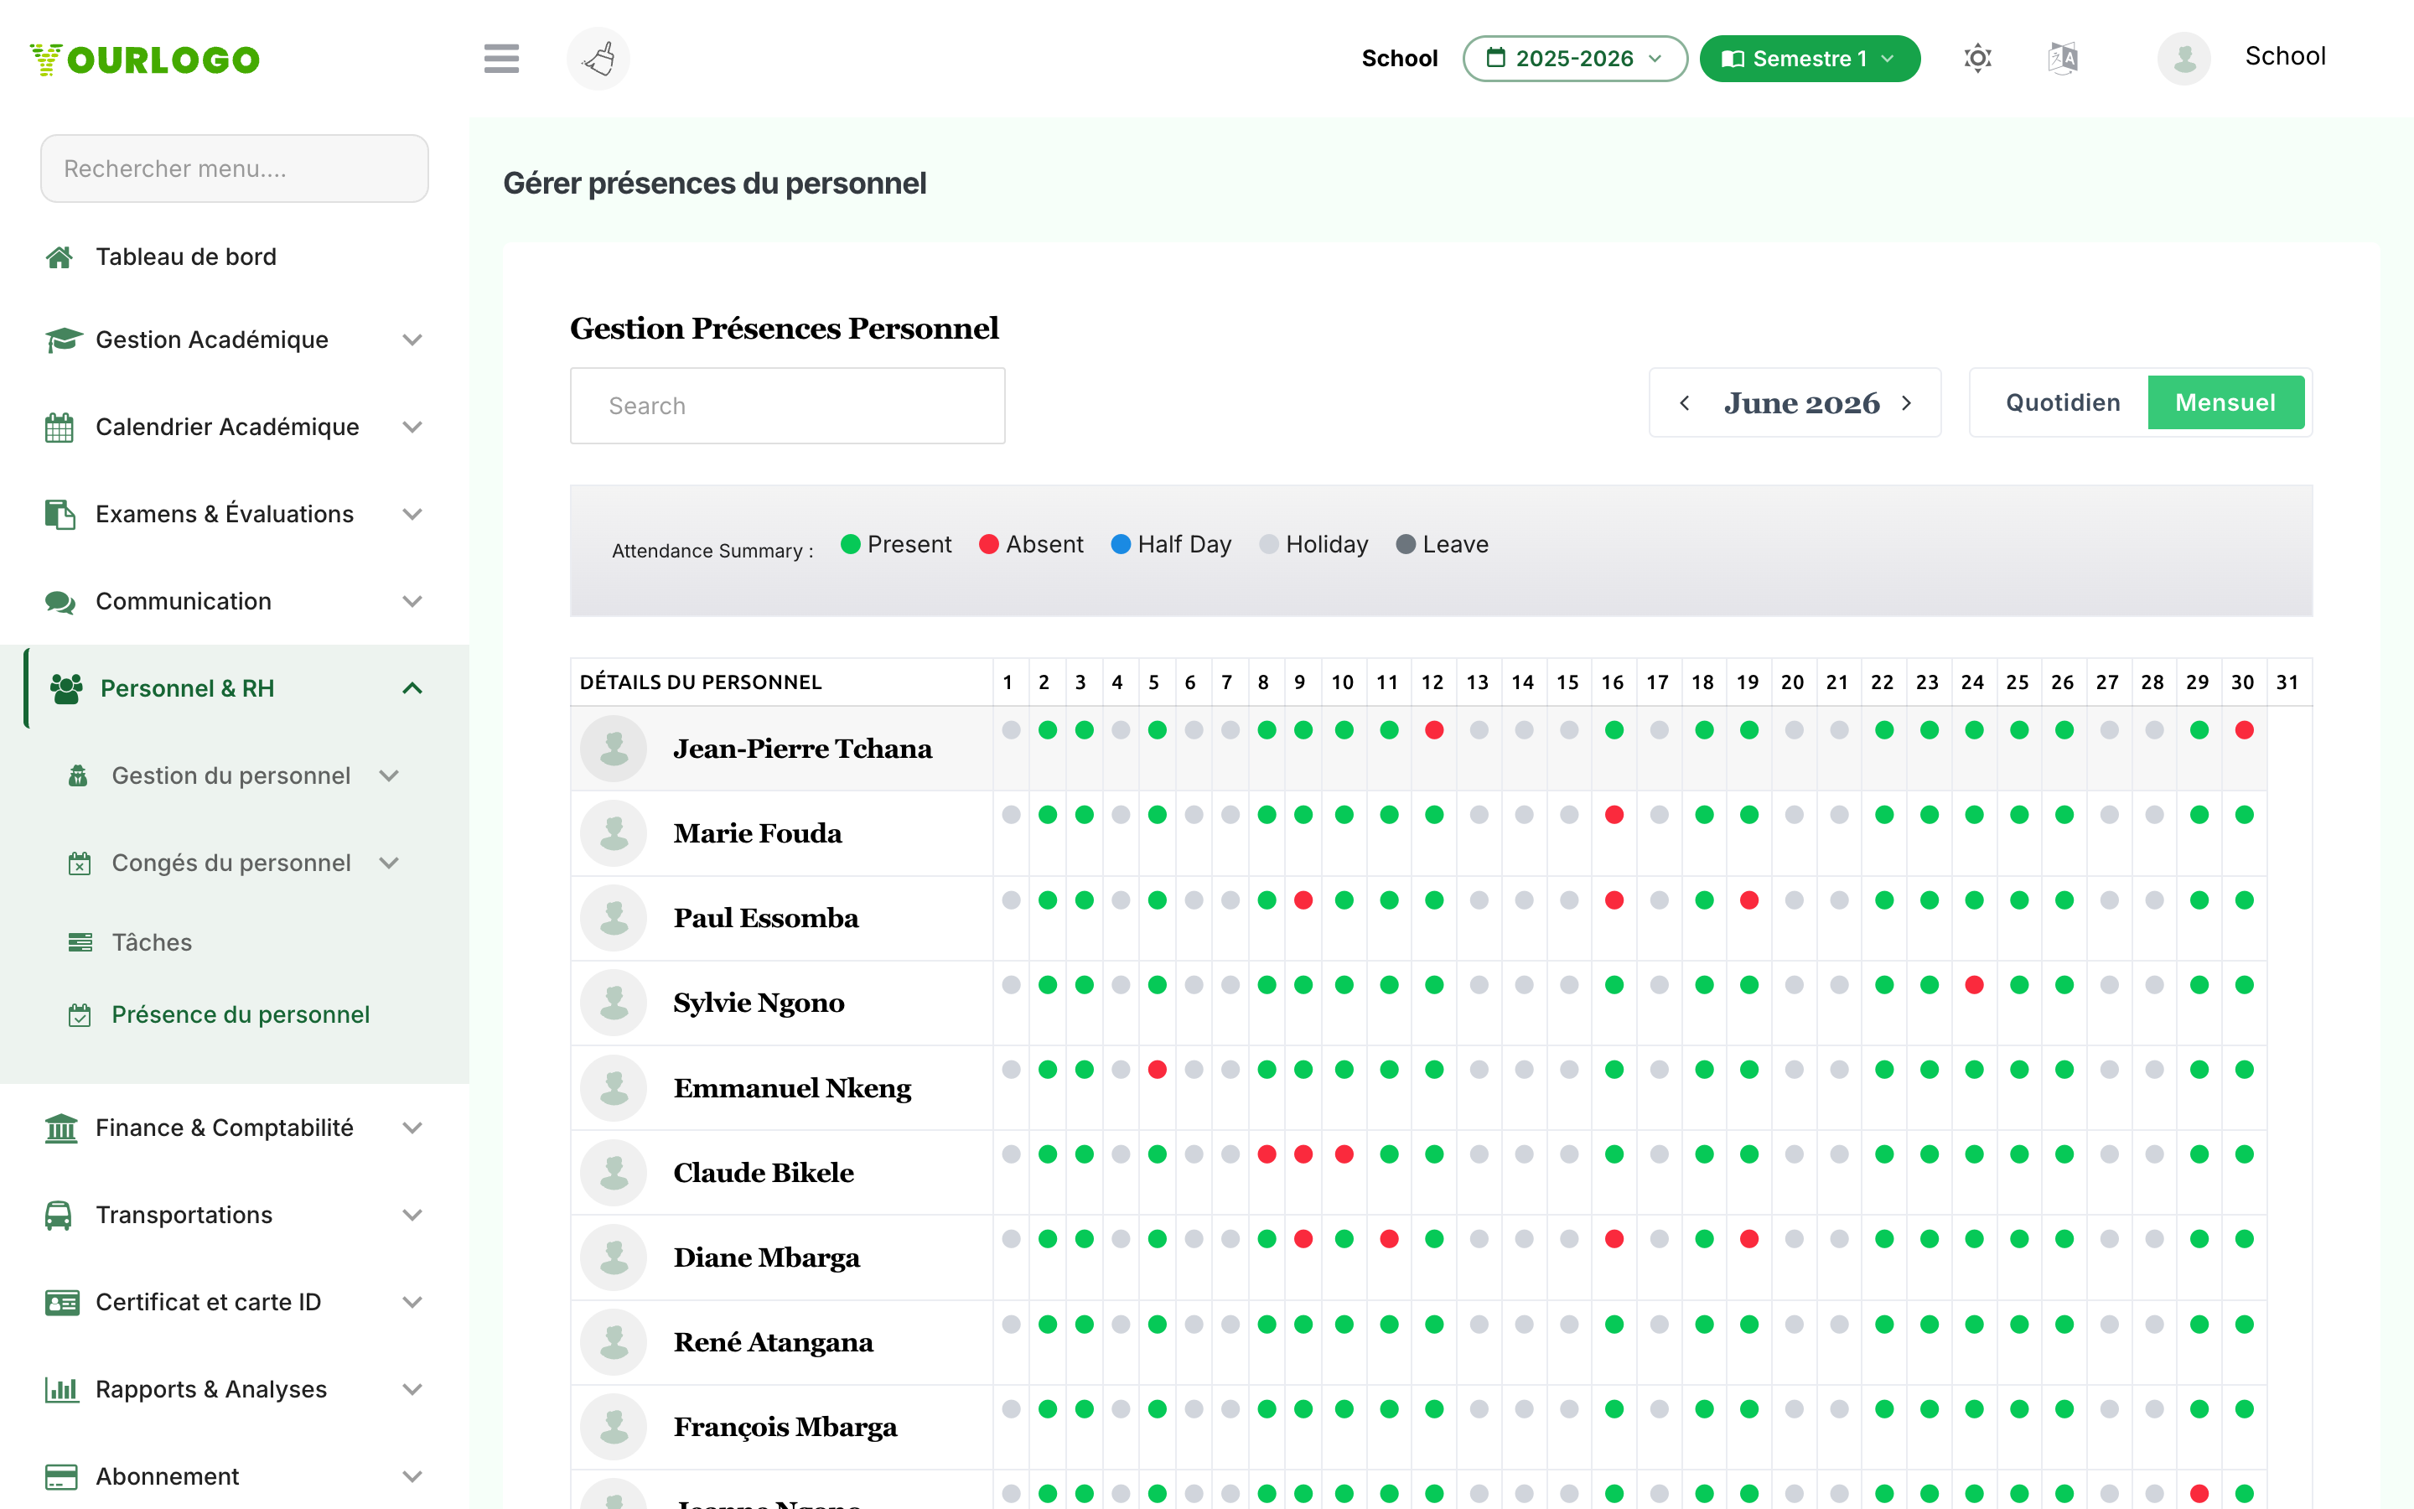This screenshot has width=2414, height=1509.
Task: Expand Examens & Évaluations chevron
Action: [412, 514]
